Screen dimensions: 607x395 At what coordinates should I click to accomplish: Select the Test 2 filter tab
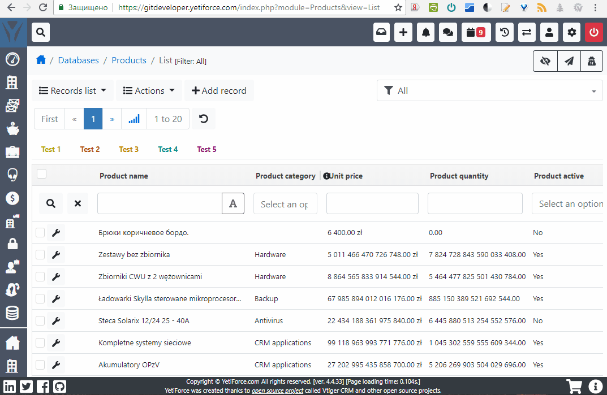[90, 149]
